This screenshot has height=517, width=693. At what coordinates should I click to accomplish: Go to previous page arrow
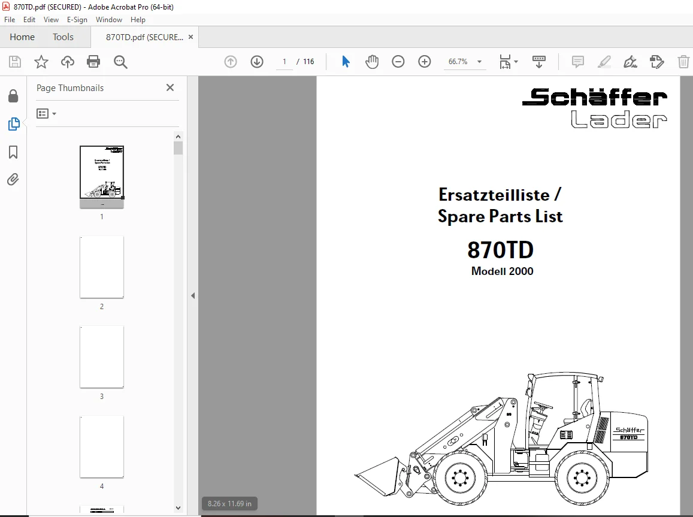231,62
